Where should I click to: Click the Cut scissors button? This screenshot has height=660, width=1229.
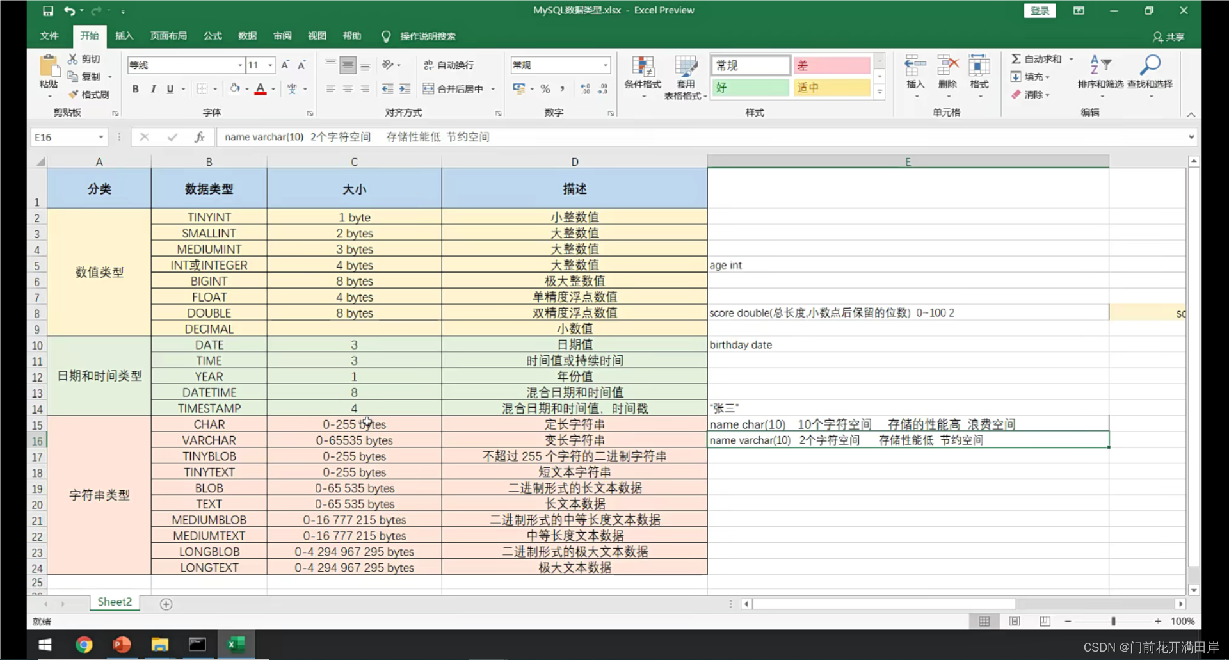pos(84,59)
